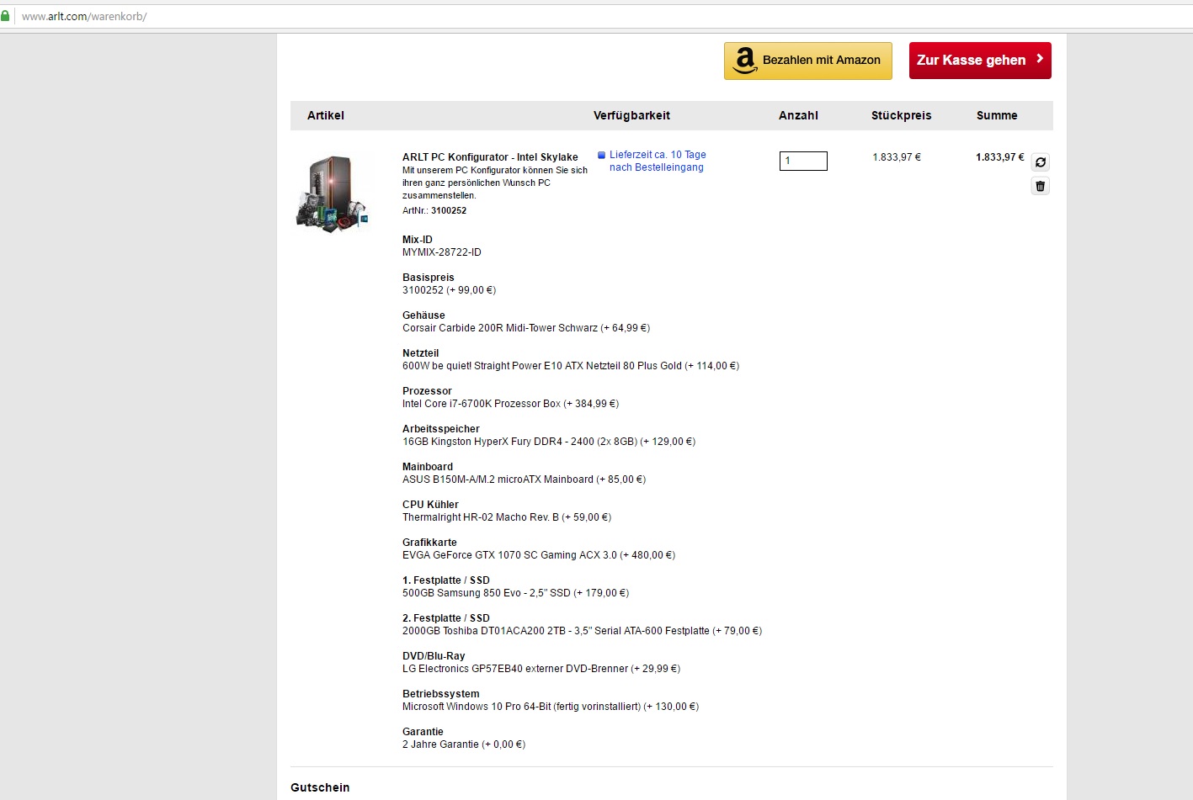The height and width of the screenshot is (800, 1193).
Task: Click the DVD/Blu-Ray label
Action: [434, 656]
